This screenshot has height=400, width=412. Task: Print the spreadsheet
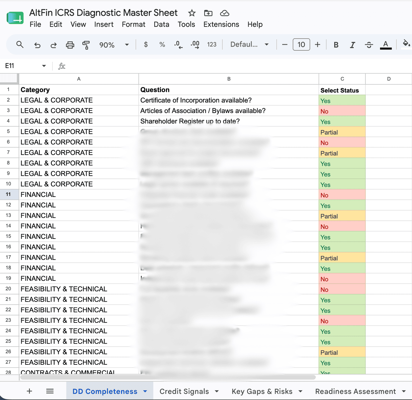pyautogui.click(x=70, y=45)
